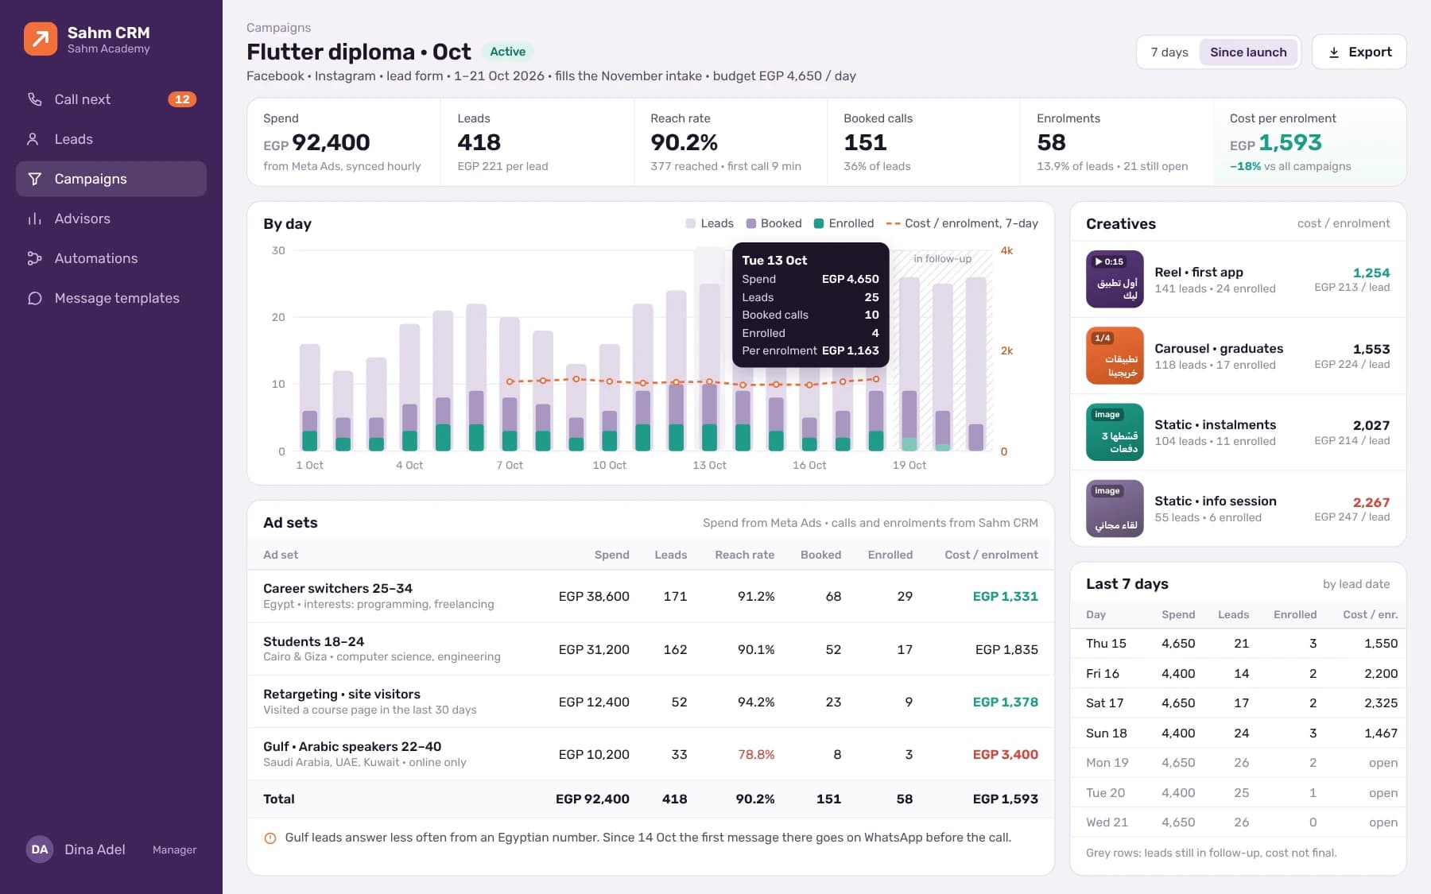Image resolution: width=1431 pixels, height=894 pixels.
Task: Toggle Enrolled series in legend
Action: click(x=843, y=223)
